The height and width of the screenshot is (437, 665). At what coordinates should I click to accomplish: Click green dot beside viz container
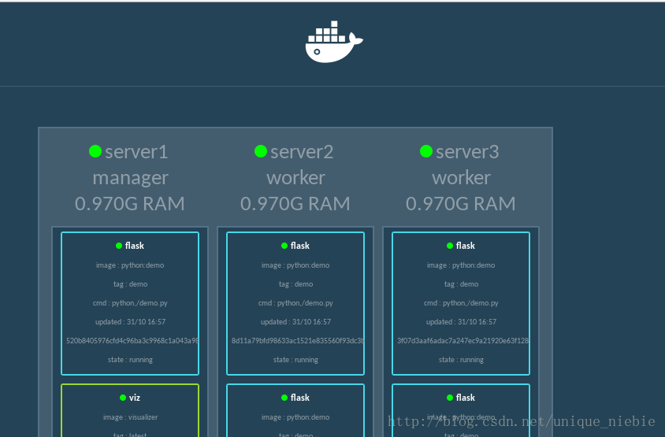(x=123, y=398)
